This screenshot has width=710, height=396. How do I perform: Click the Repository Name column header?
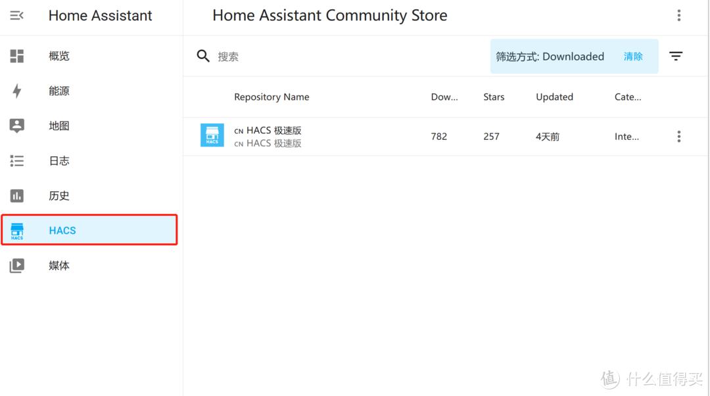pos(272,97)
